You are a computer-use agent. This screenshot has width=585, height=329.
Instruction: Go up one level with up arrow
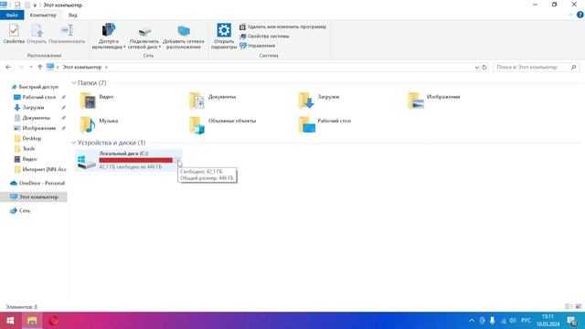click(39, 67)
